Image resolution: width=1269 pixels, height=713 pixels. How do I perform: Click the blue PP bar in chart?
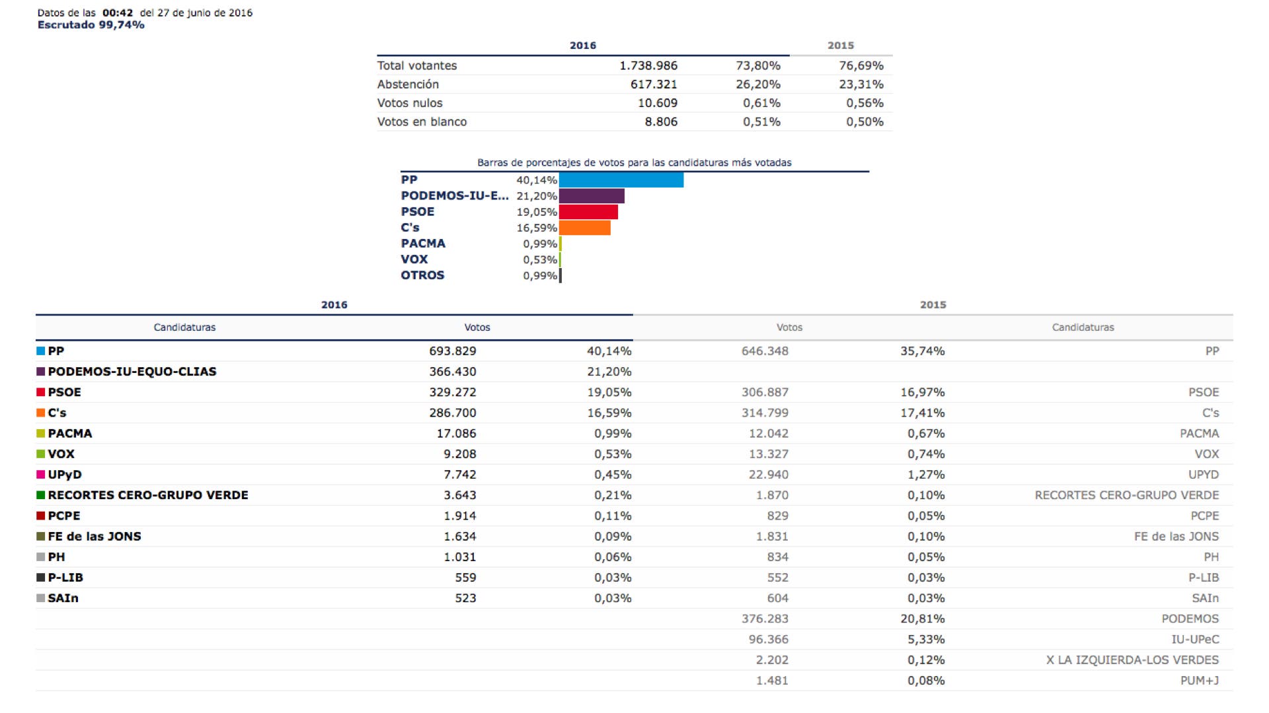click(621, 180)
